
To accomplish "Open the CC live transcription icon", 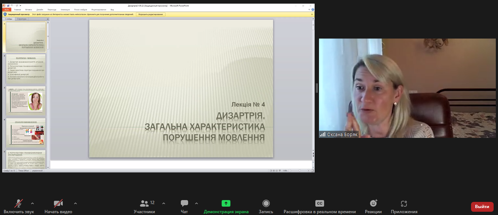I will click(x=319, y=203).
